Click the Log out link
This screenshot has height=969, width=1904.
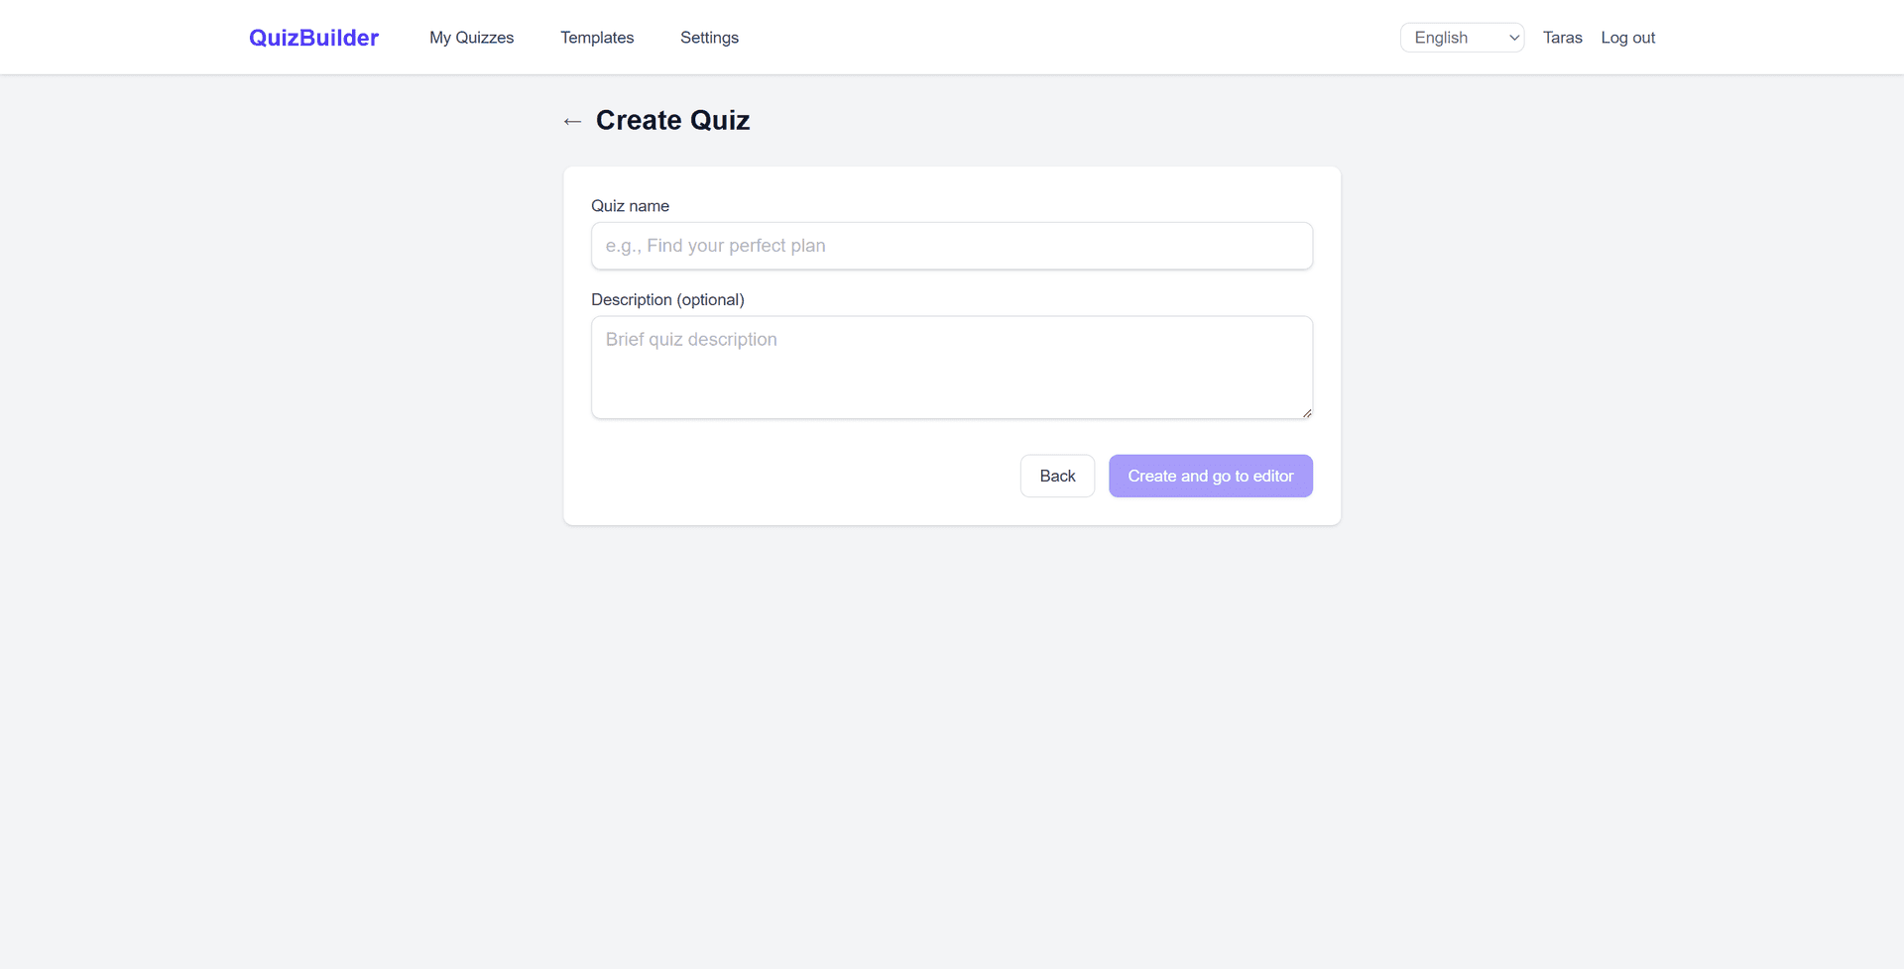pyautogui.click(x=1627, y=37)
